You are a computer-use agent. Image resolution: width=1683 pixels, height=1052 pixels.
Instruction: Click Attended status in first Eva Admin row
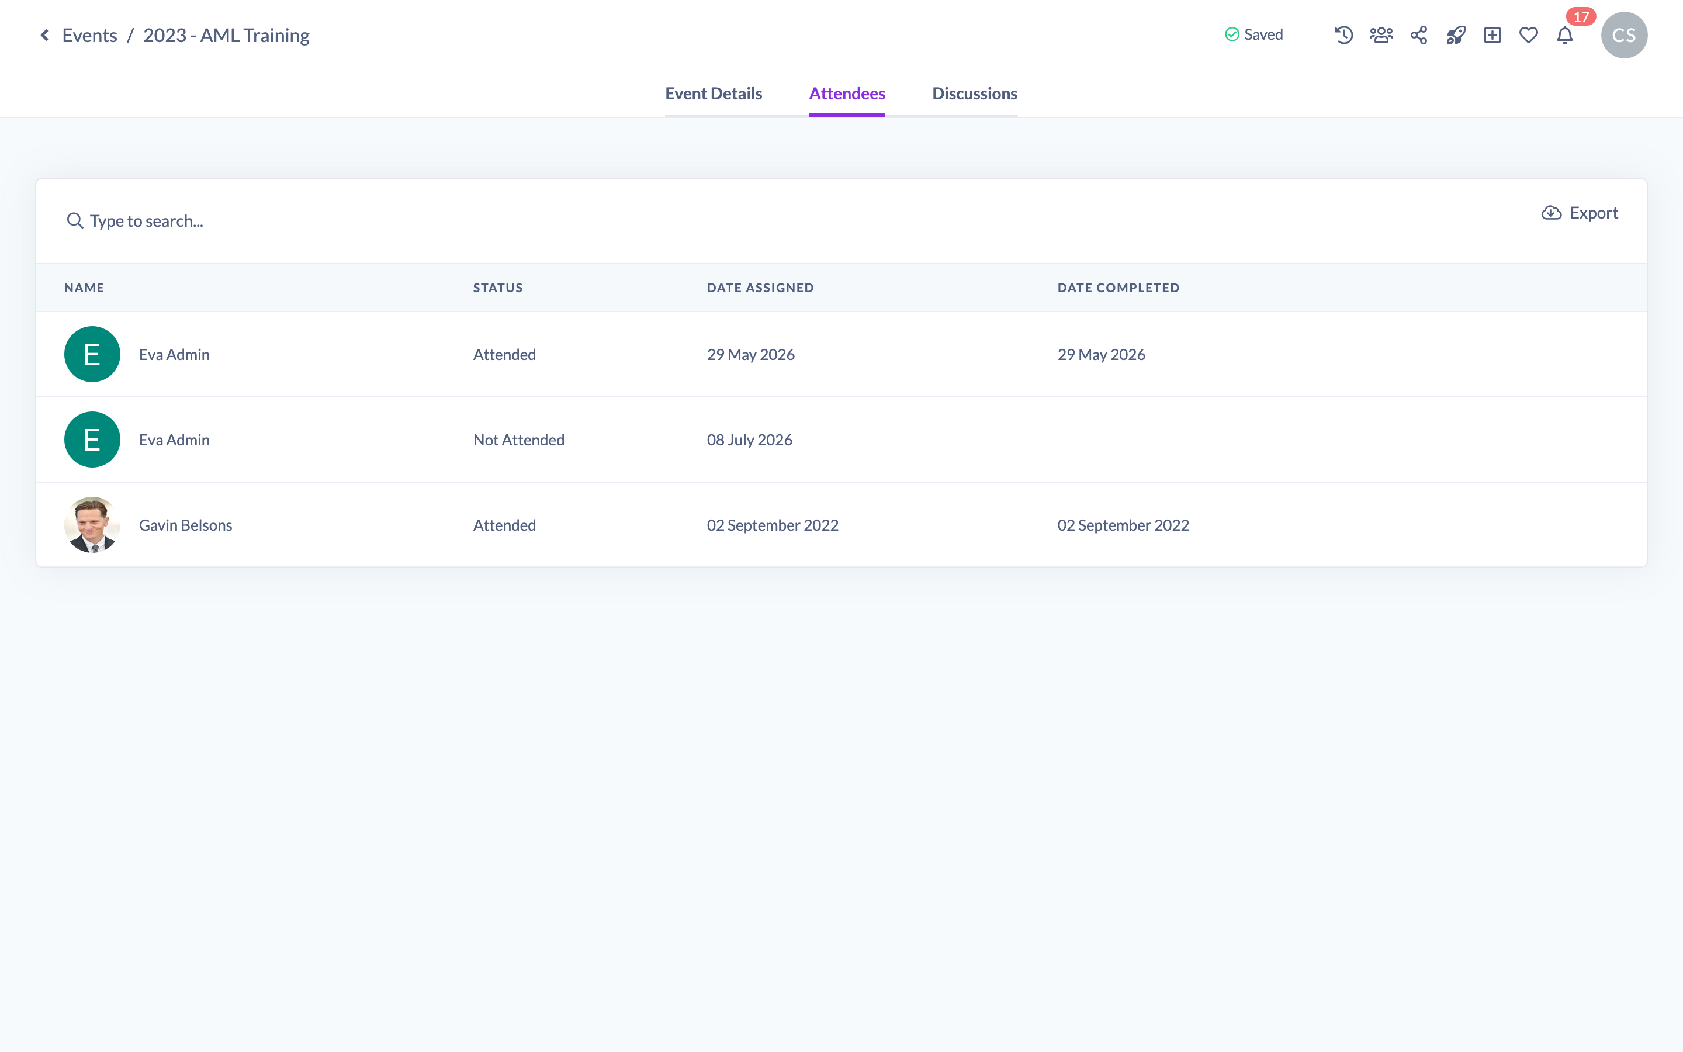point(504,354)
